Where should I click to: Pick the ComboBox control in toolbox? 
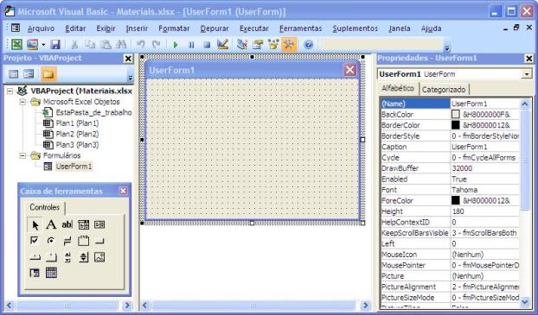point(83,224)
